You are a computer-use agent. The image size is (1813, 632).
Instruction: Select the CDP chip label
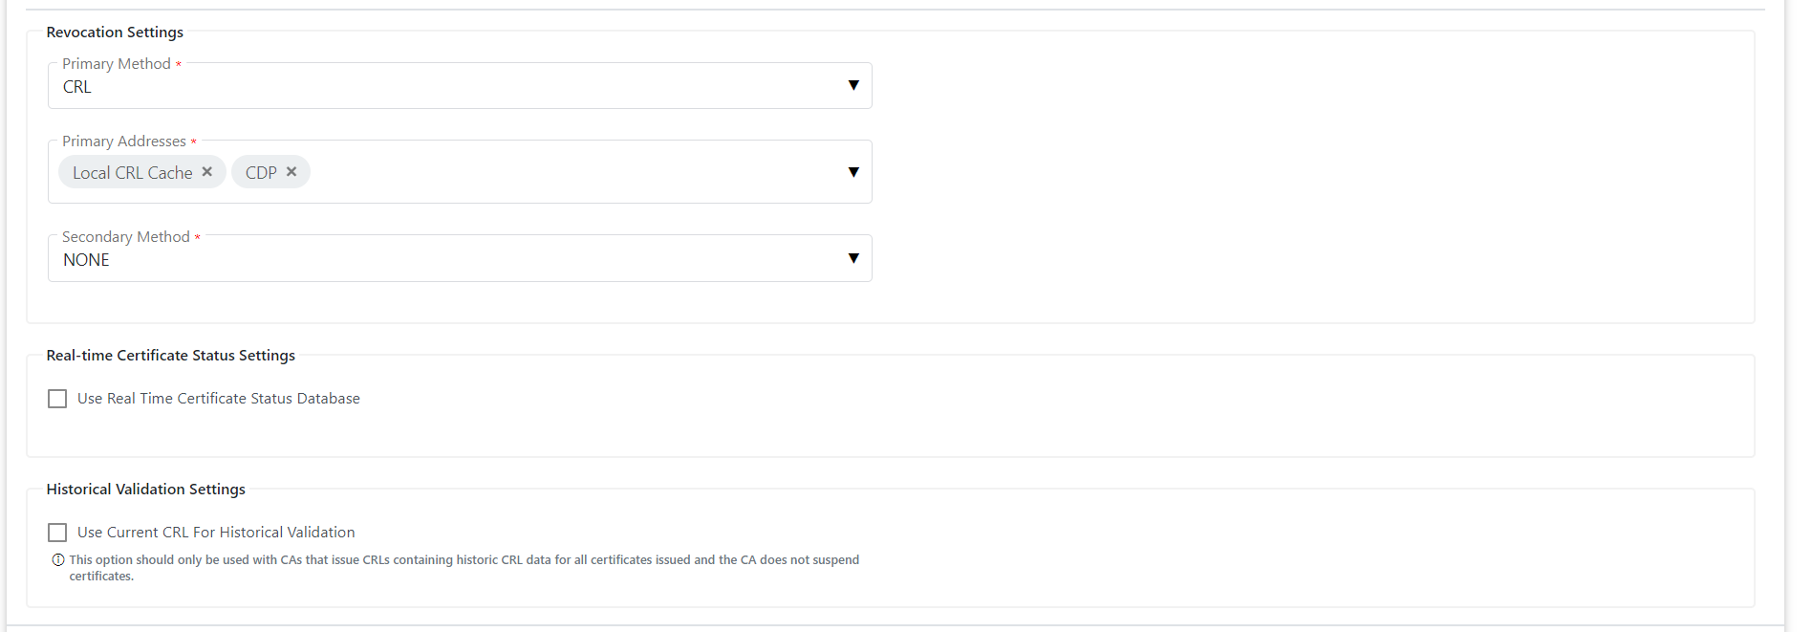260,173
